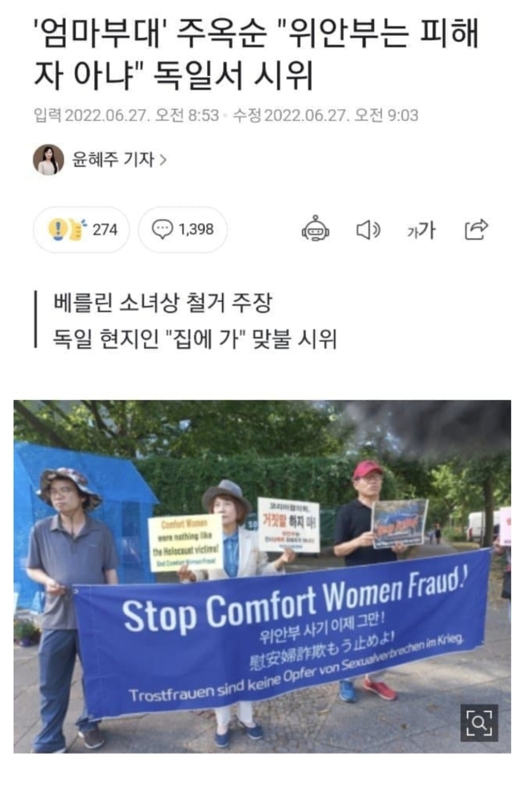This screenshot has height=798, width=530.
Task: Tap the thumbs-up reaction emoji icon
Action: pos(67,229)
